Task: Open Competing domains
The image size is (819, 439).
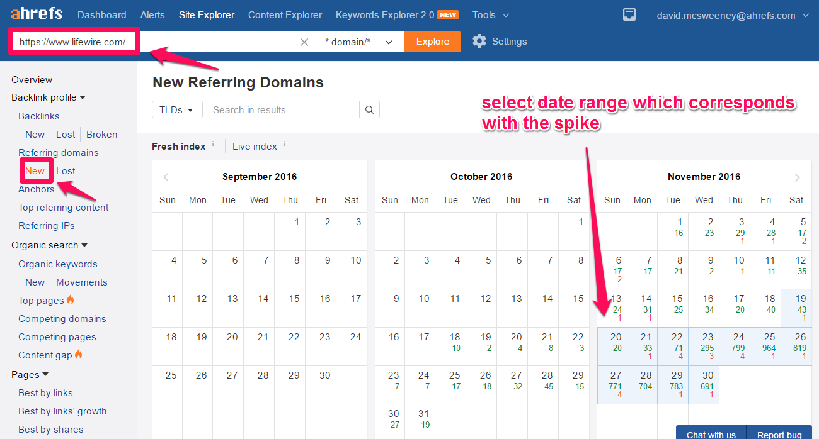Action: point(62,319)
